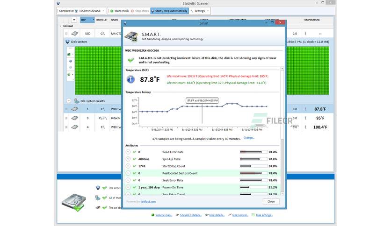Open the bitflock.com link
391x226 pixels.
pos(149,202)
